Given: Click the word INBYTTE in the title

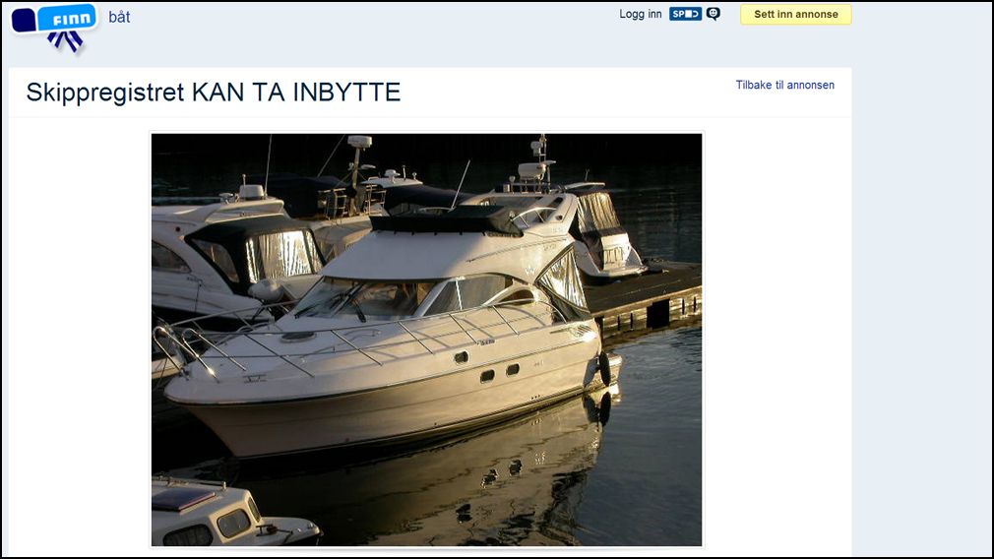Looking at the screenshot, I should click(x=346, y=93).
